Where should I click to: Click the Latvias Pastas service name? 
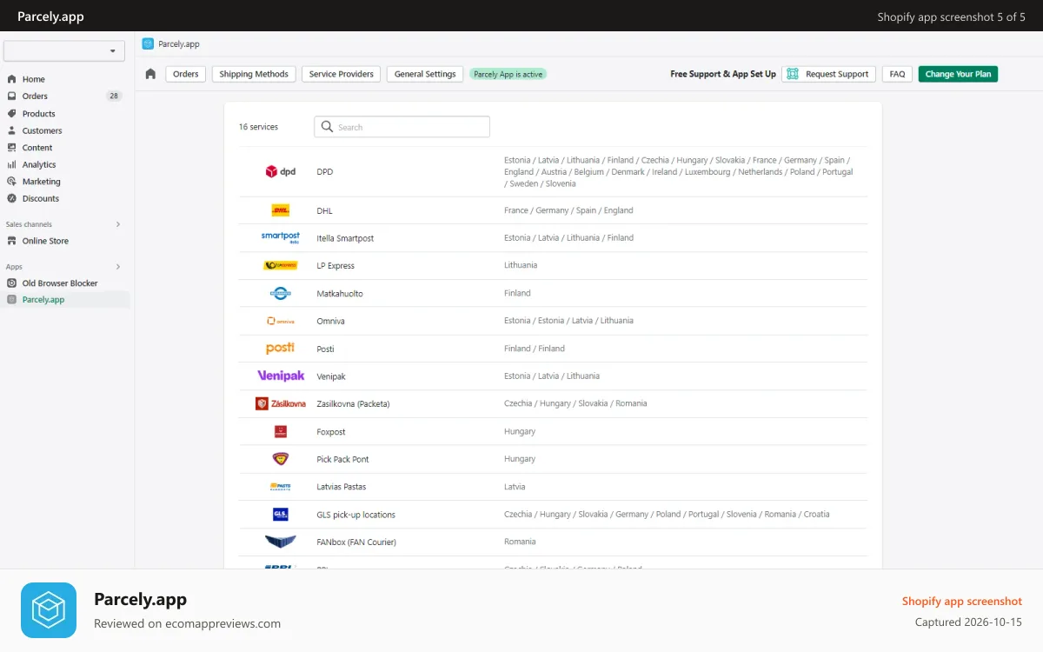pos(342,487)
